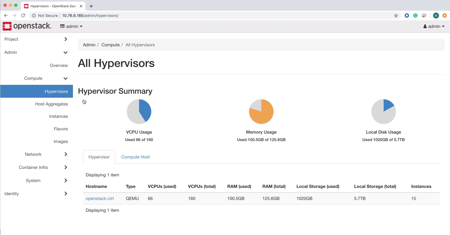Click the VCPUs (total) column header

[202, 186]
